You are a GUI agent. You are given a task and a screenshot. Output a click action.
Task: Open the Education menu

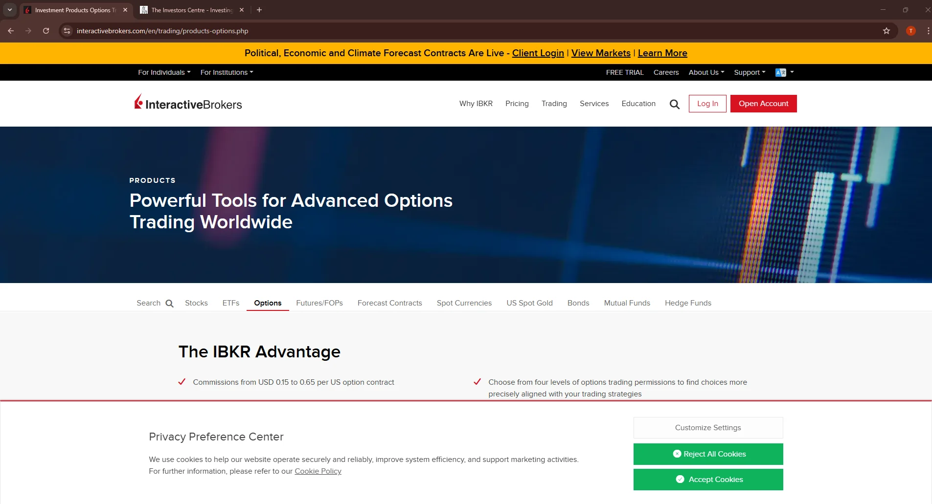[638, 104]
